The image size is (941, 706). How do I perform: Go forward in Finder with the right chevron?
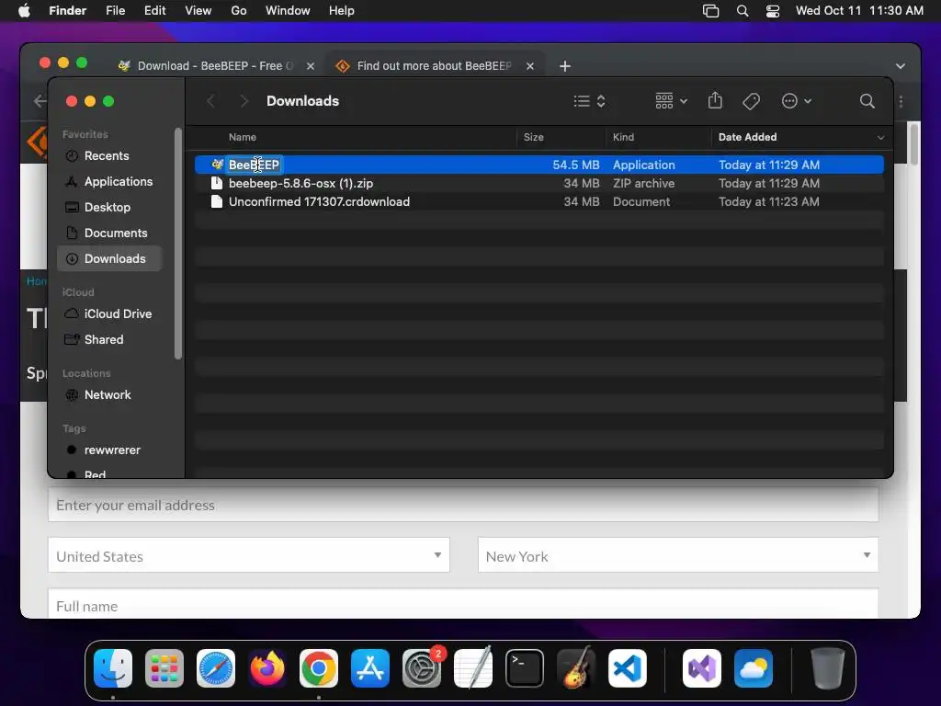(x=243, y=101)
